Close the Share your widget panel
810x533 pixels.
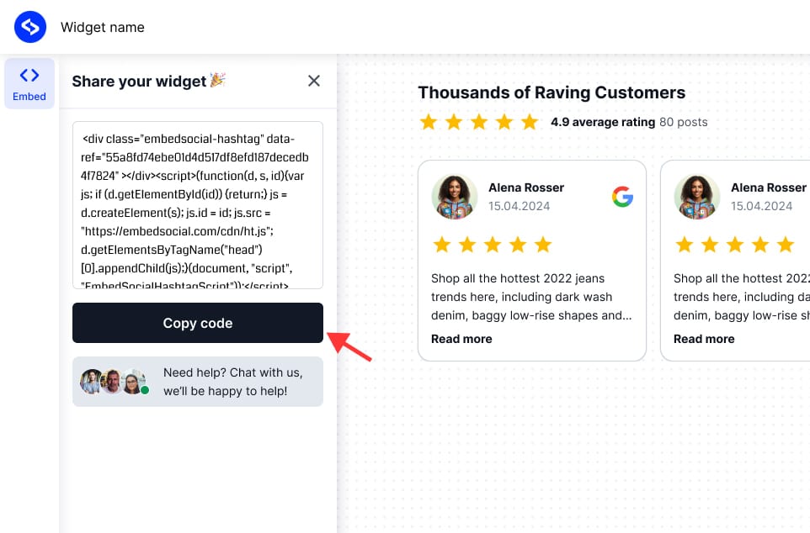coord(313,81)
